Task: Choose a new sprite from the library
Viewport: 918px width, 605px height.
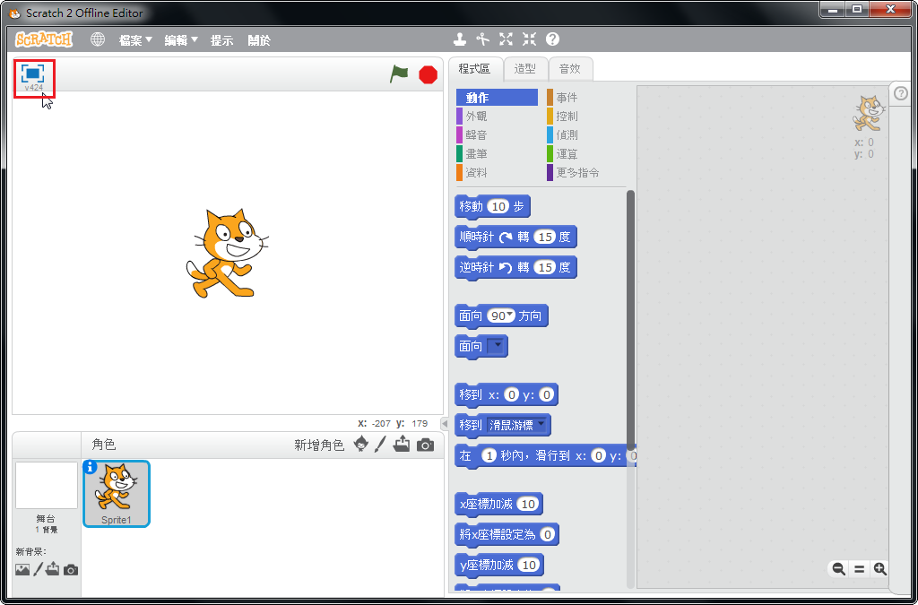Action: tap(361, 444)
